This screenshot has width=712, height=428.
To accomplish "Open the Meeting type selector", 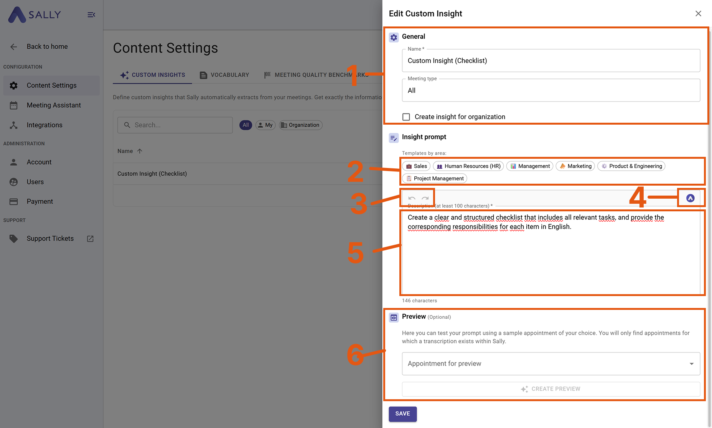I will [551, 91].
